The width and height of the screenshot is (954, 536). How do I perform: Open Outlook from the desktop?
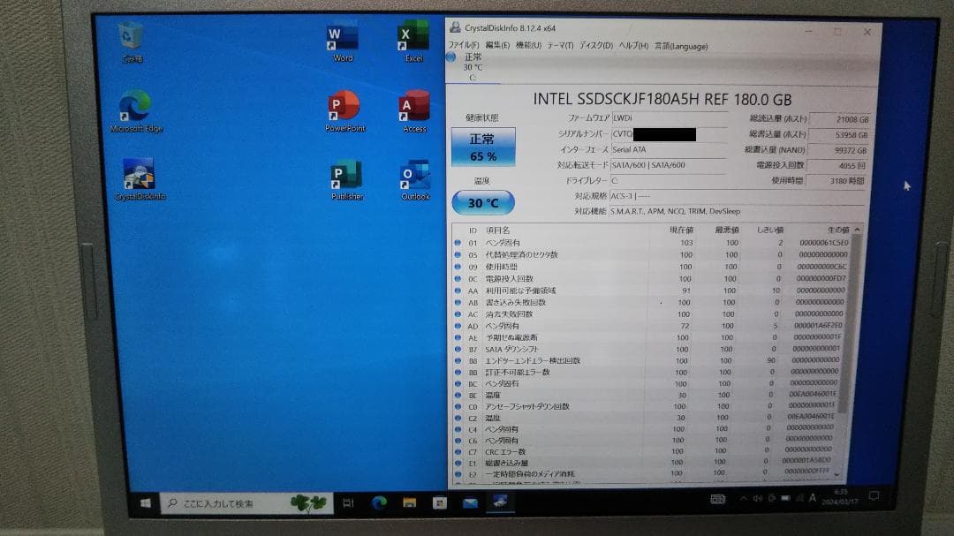point(414,177)
